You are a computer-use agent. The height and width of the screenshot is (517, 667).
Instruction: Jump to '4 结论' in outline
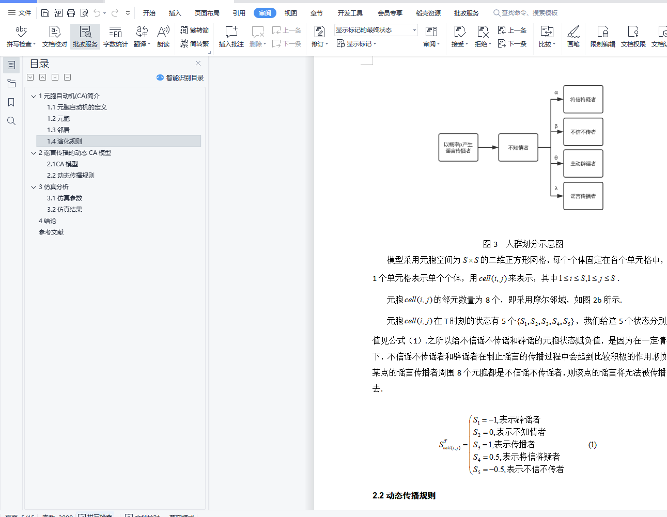pos(48,221)
